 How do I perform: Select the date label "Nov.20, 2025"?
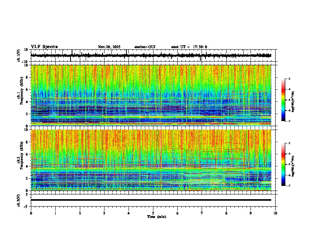point(109,47)
